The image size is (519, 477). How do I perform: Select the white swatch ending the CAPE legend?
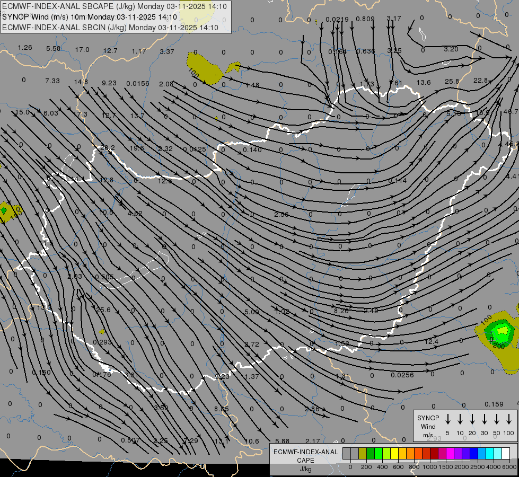(506, 454)
